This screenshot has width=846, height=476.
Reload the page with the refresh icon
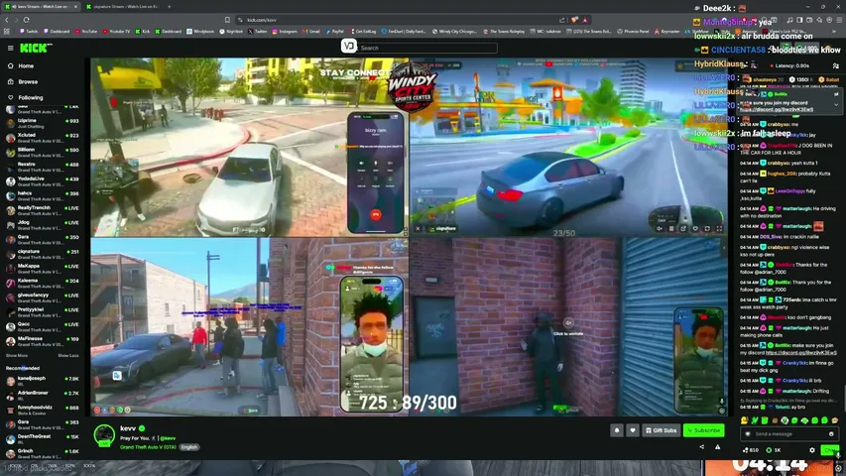[26, 20]
